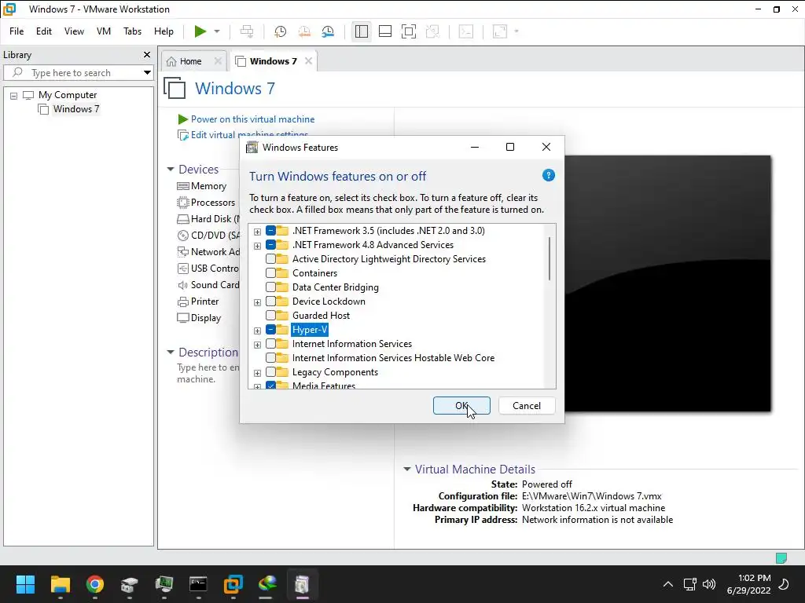Enable the Data Center Bridging checkbox
Screen dimensions: 805x603
tap(270, 287)
